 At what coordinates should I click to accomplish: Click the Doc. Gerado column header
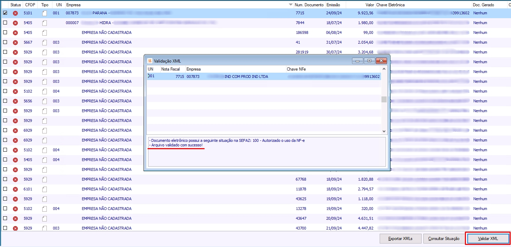(489, 5)
